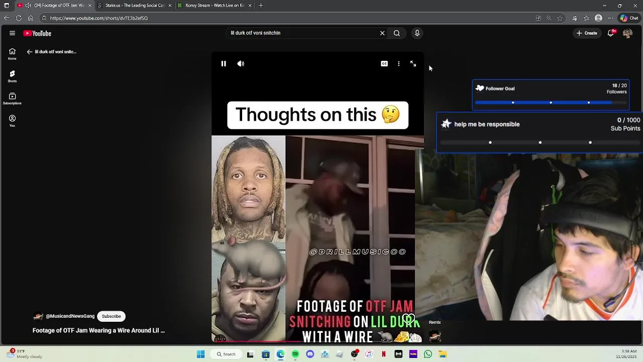
Task: Open Spotify from taskbar
Action: coord(295,354)
